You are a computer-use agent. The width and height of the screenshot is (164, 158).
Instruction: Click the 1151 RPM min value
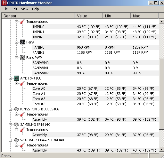[x=112, y=52]
